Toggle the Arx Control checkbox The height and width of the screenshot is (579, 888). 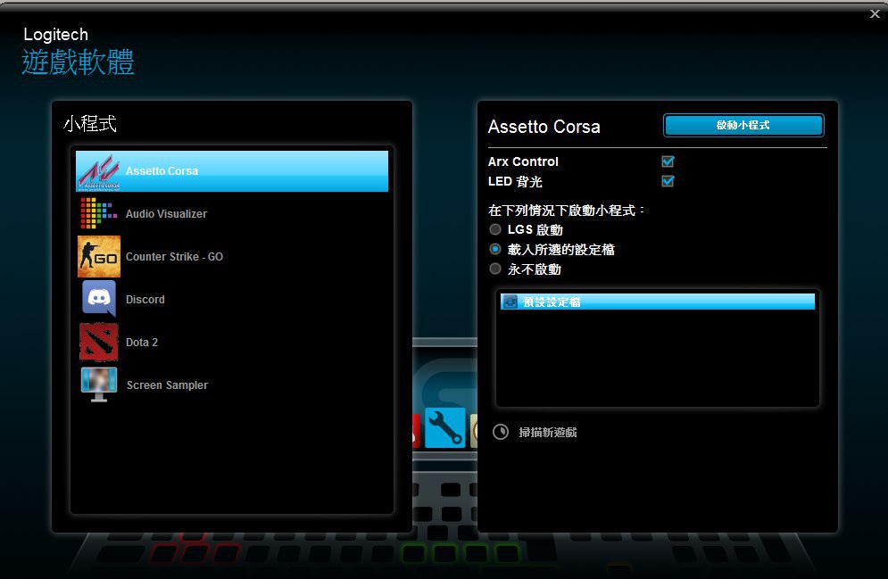tap(668, 161)
